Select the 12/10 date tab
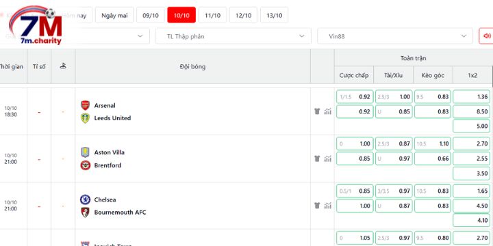This screenshot has width=493, height=246. click(x=243, y=15)
